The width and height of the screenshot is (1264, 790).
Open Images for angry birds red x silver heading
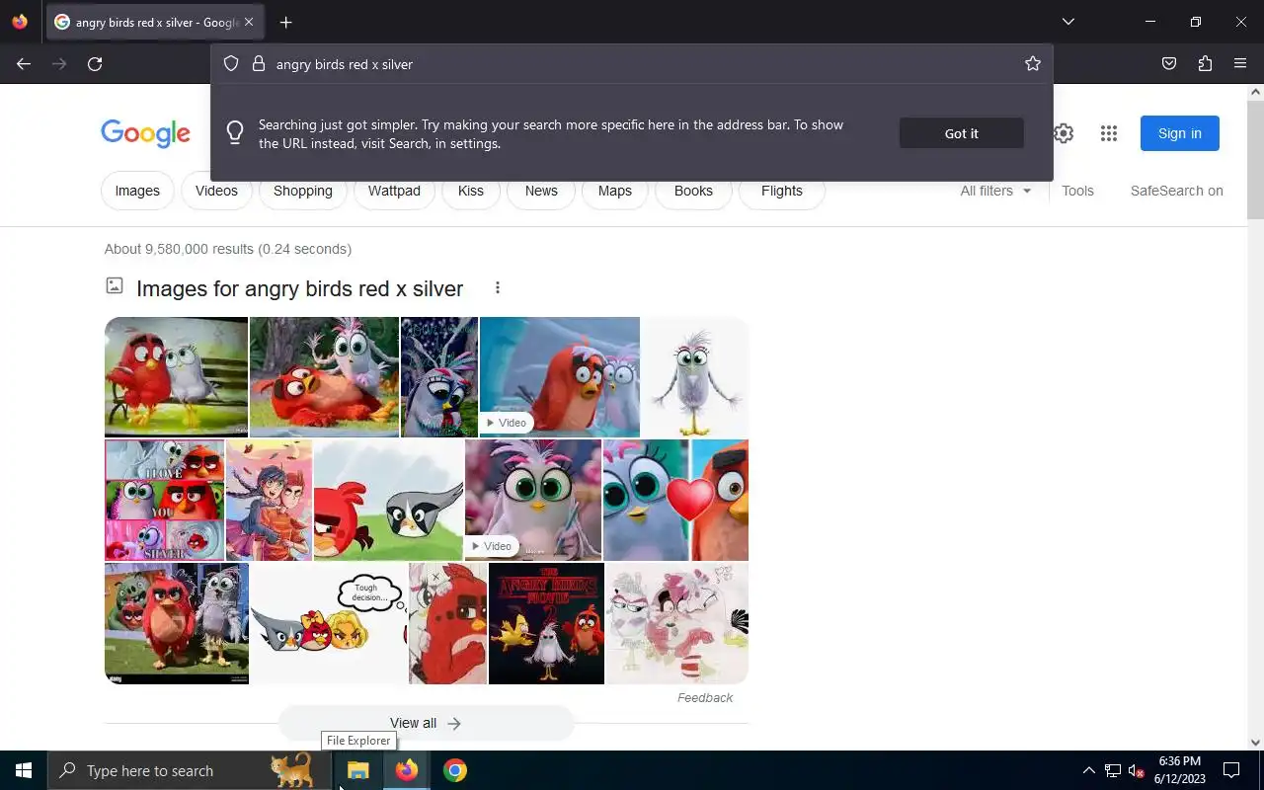299,288
